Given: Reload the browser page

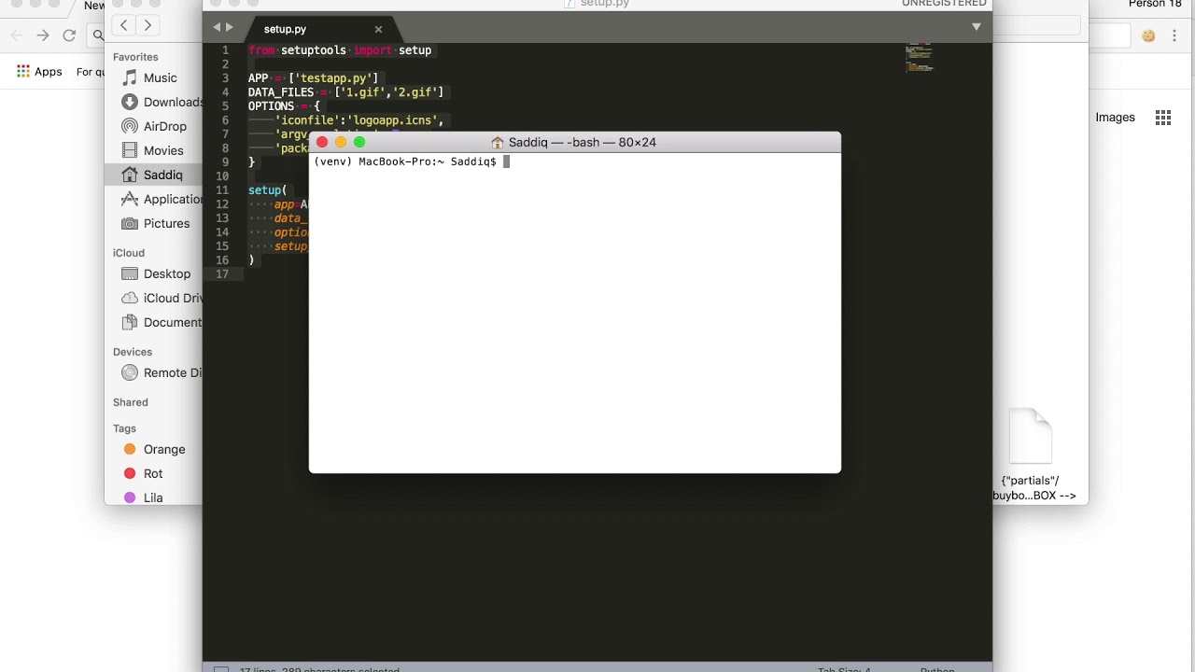Looking at the screenshot, I should 69,35.
